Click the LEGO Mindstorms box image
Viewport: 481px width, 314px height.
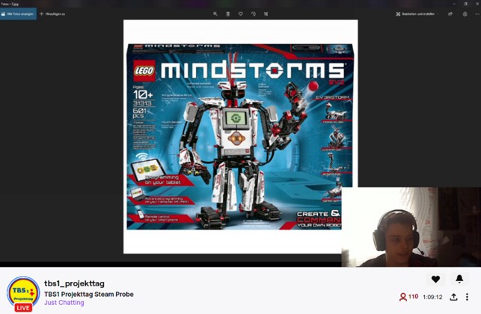[x=240, y=137]
